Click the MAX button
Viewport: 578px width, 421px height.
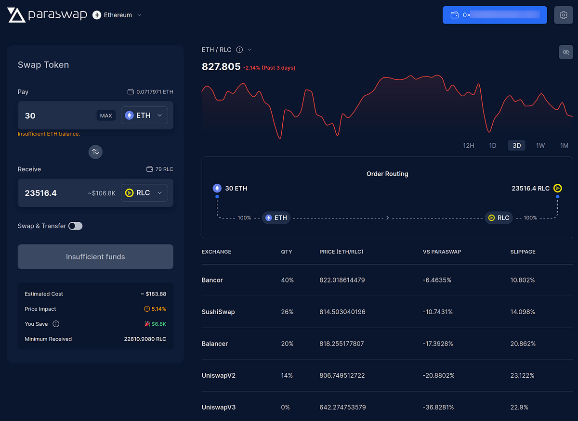point(106,115)
